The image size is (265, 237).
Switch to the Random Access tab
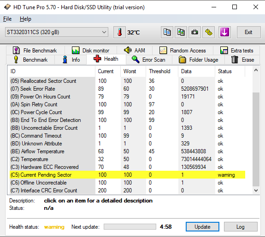183,50
